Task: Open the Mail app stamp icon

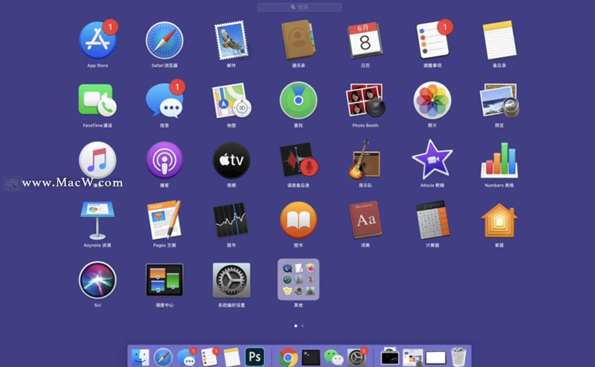Action: tap(232, 41)
